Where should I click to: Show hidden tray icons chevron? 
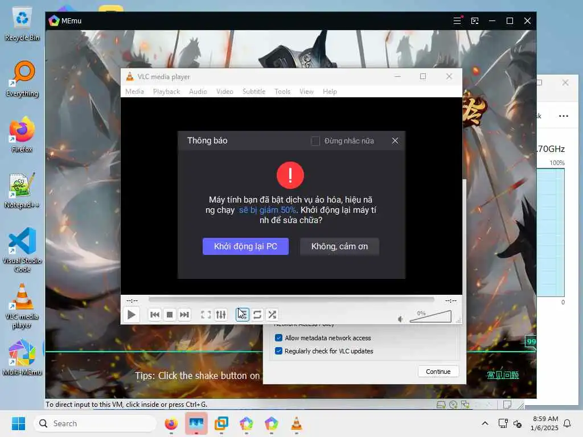tap(485, 423)
